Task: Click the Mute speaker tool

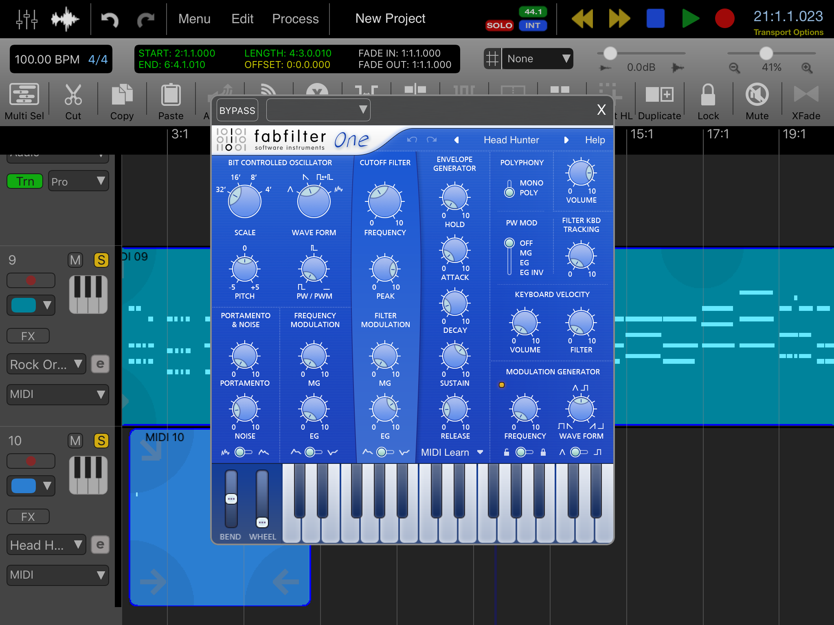Action: (757, 102)
